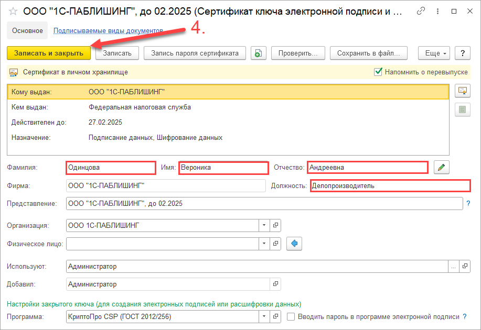Open help with the question mark button
481x330 pixels.
[x=463, y=53]
